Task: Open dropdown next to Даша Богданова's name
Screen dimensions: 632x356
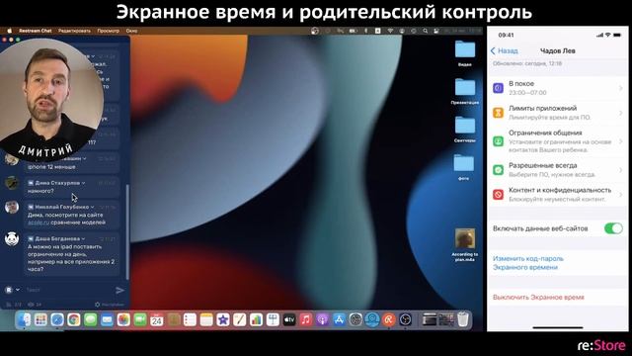Action: pos(83,238)
